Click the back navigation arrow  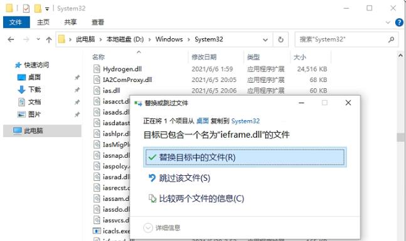[11, 39]
